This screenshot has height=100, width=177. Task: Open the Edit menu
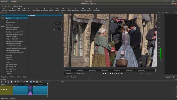pyautogui.click(x=6, y=6)
